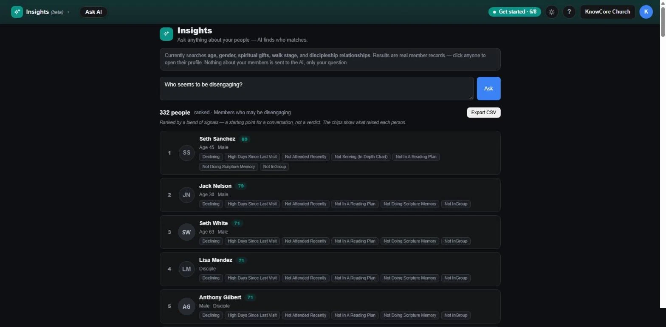This screenshot has height=327, width=666.
Task: Export results with Export CSV
Action: click(x=483, y=113)
